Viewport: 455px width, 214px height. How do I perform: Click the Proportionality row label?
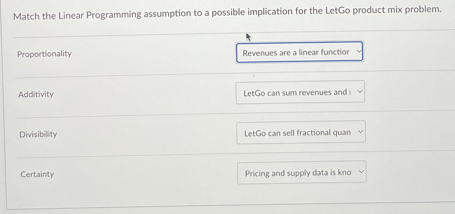[x=44, y=54]
